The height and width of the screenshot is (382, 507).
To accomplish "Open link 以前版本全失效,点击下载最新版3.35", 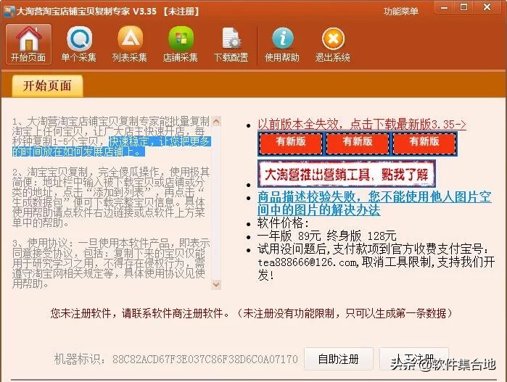I will coord(362,124).
